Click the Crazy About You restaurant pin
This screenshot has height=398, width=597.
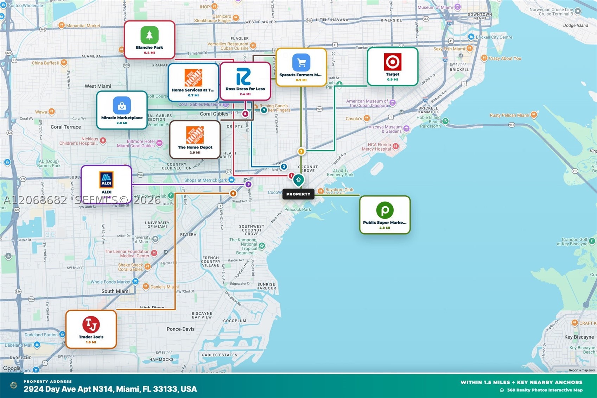pyautogui.click(x=484, y=58)
